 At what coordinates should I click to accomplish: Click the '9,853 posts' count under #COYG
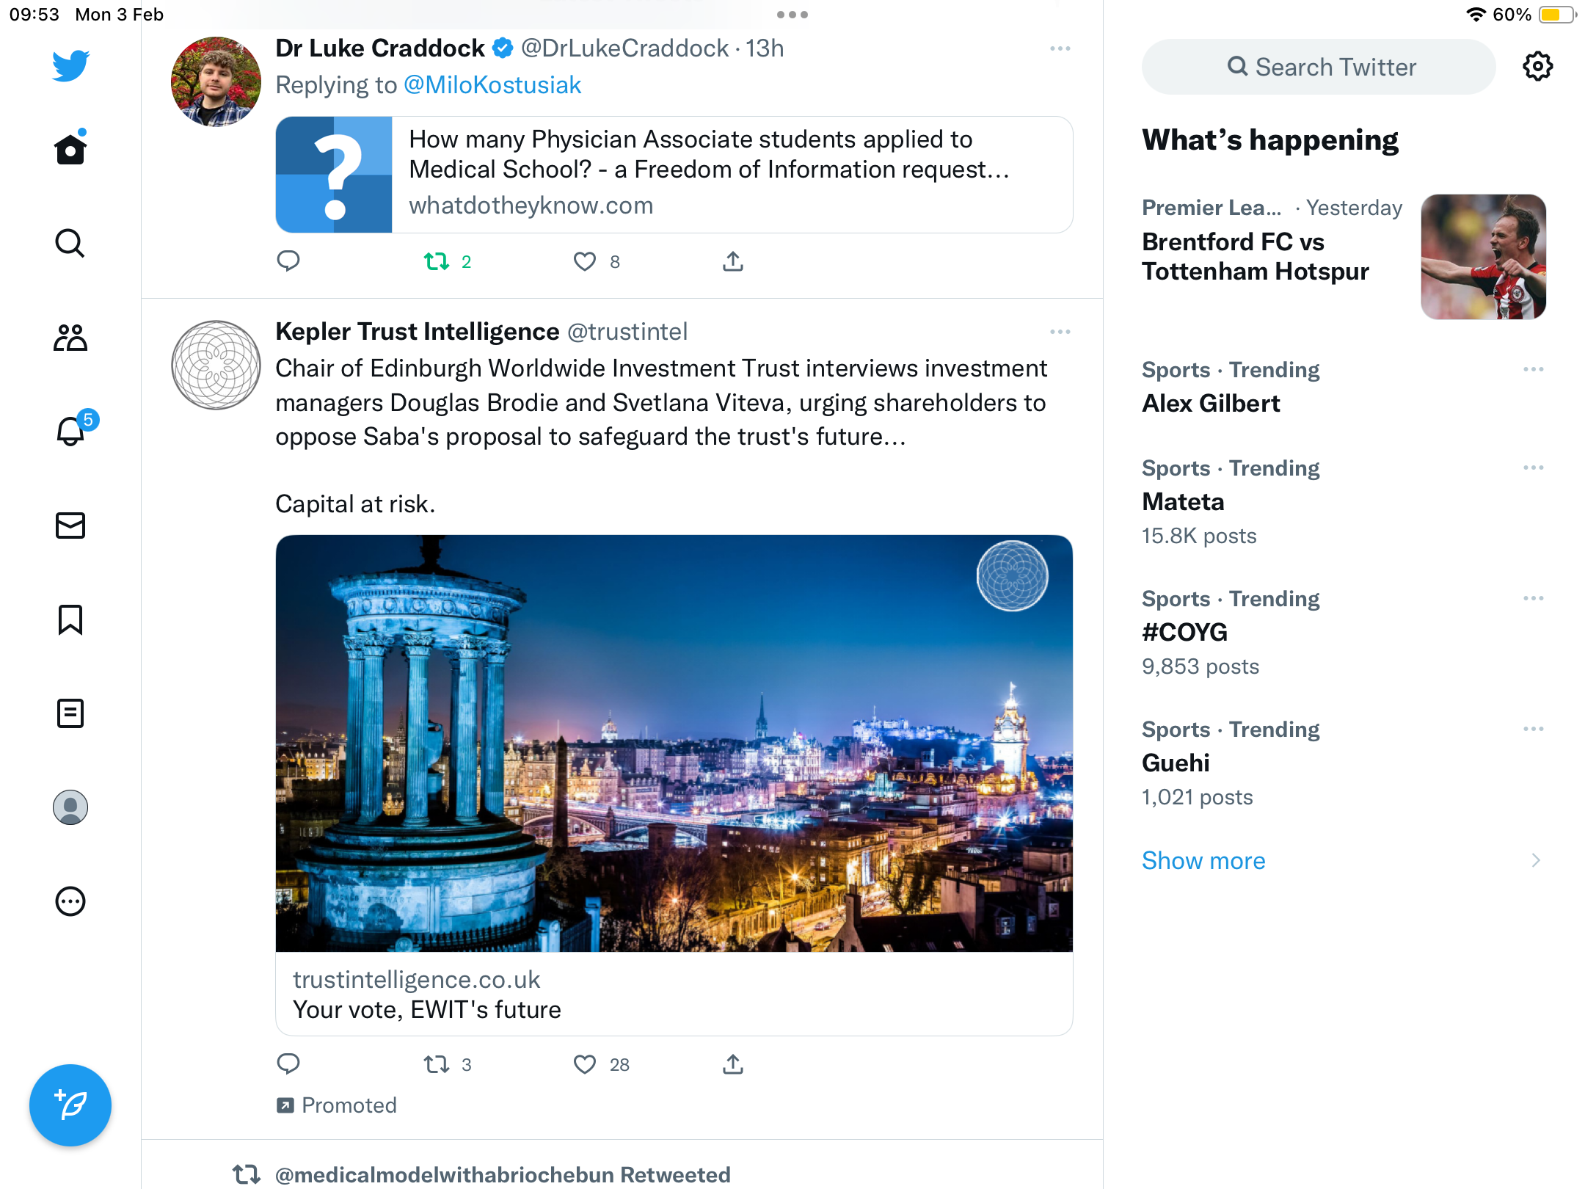(1200, 666)
